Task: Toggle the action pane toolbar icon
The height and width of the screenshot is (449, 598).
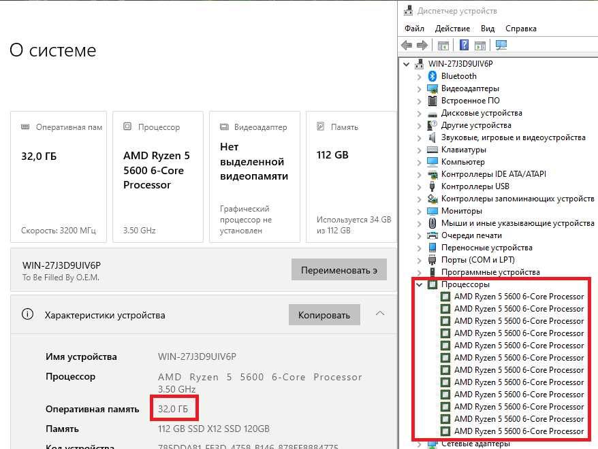Action: 479,46
